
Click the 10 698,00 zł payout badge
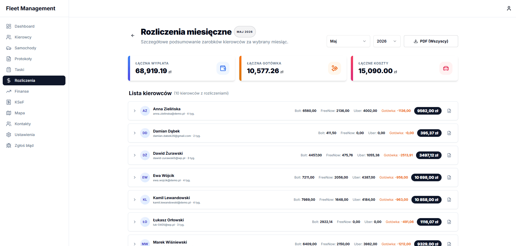pos(426,177)
